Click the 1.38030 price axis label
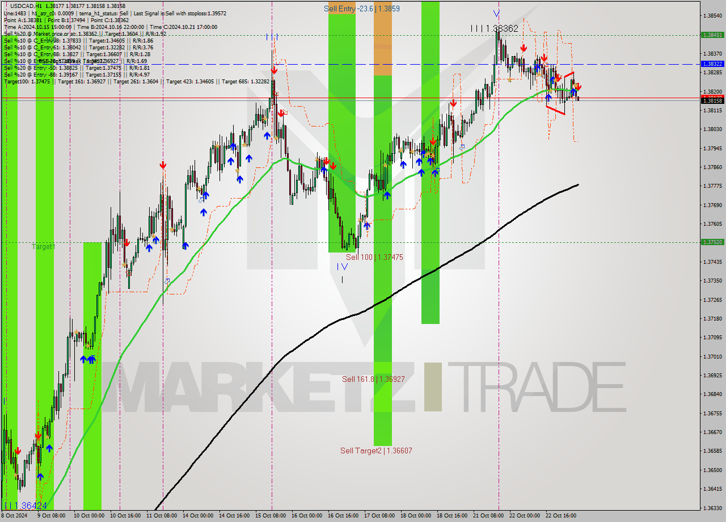The image size is (726, 522). pyautogui.click(x=712, y=129)
